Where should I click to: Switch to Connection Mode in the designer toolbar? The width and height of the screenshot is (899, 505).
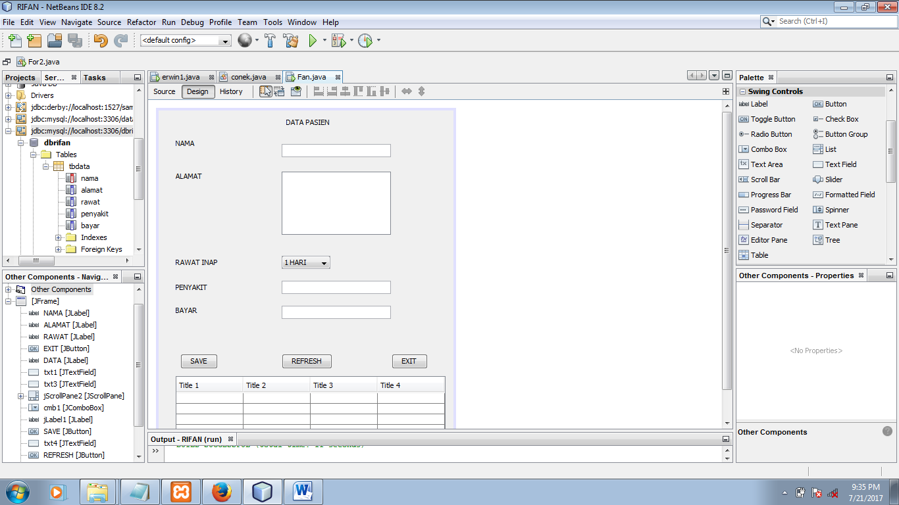280,92
